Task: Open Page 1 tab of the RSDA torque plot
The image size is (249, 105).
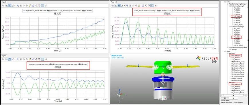Action: coord(113,2)
